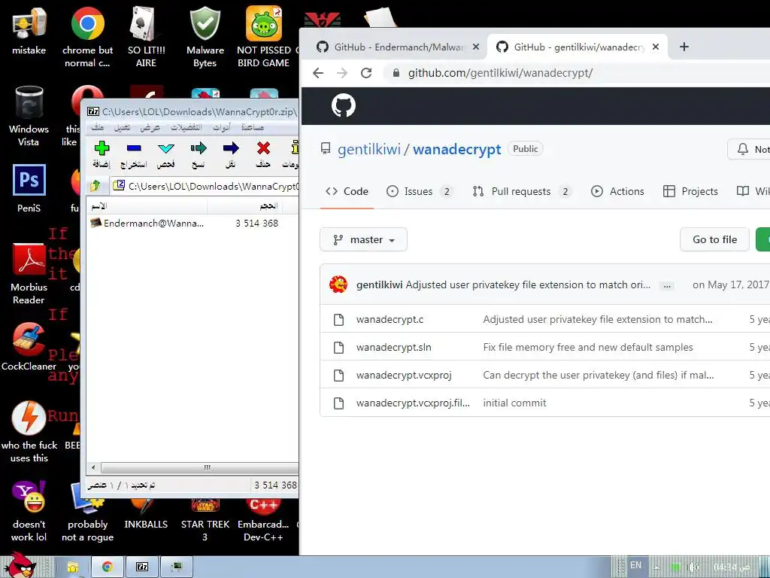This screenshot has width=770, height=578.
Task: Reload the GitHub page in Chrome
Action: pos(366,73)
